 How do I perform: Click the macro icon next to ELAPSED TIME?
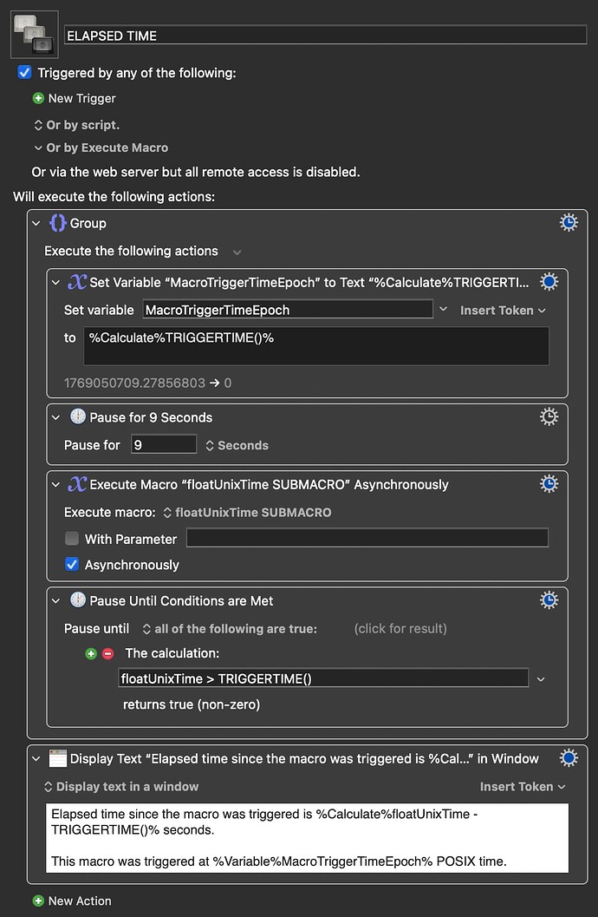[34, 34]
